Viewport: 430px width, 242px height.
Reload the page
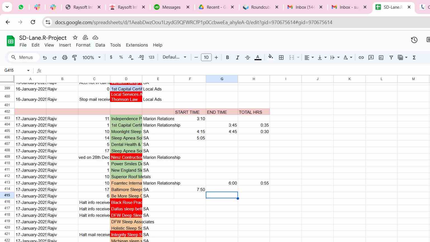33,22
